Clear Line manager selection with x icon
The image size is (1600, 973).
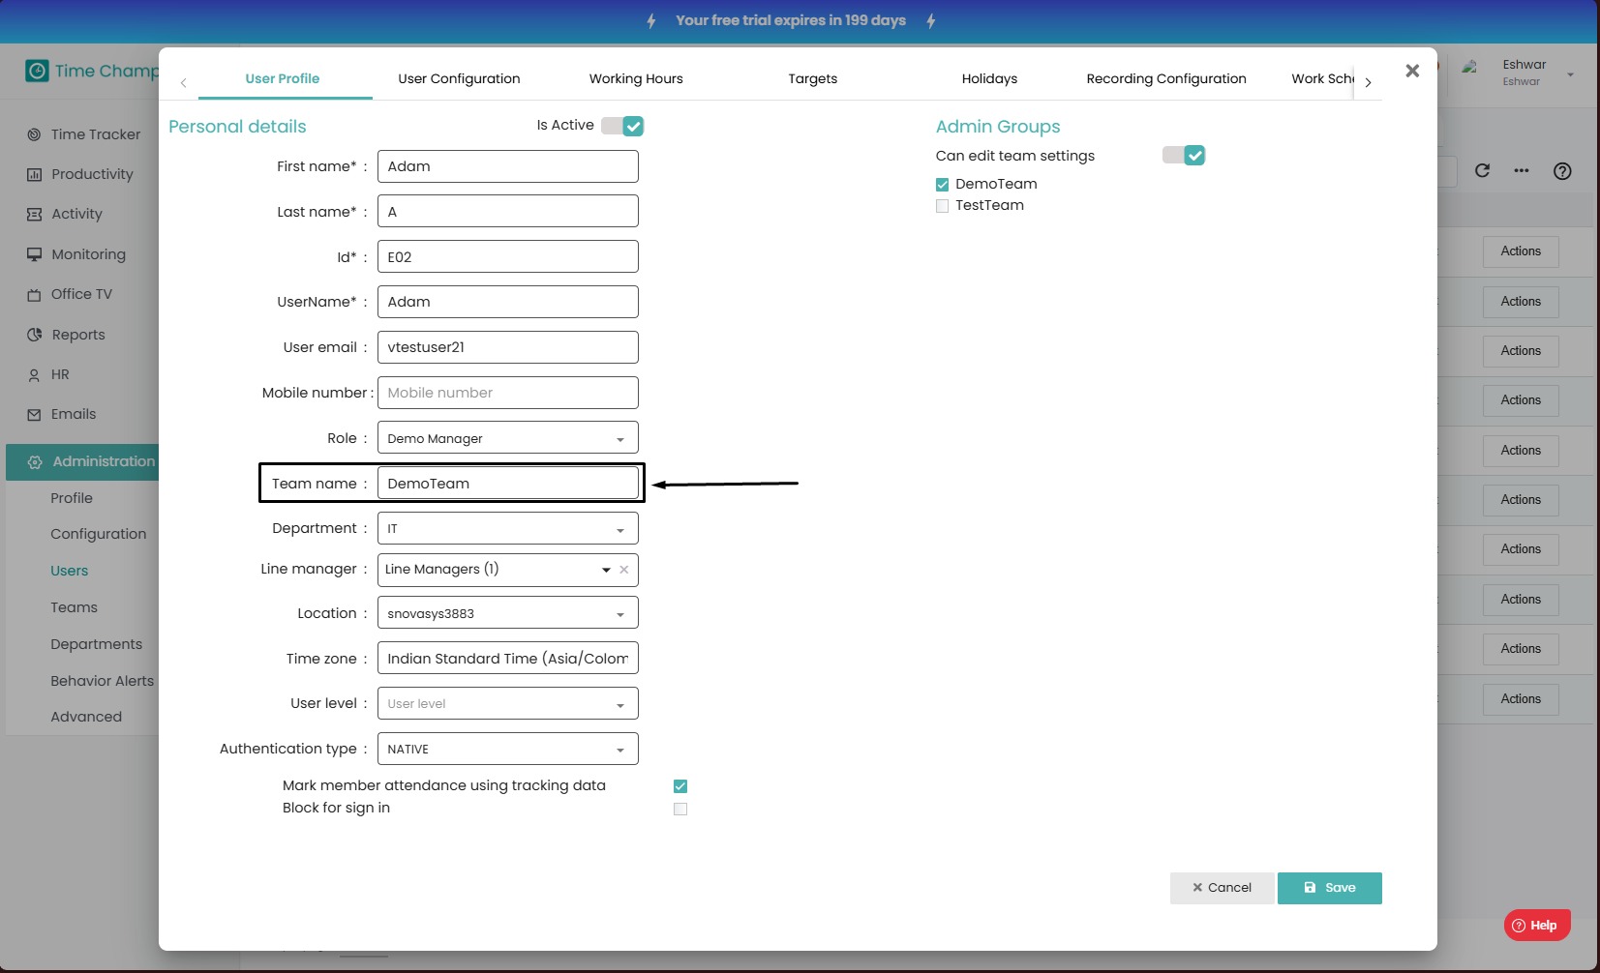tap(624, 570)
